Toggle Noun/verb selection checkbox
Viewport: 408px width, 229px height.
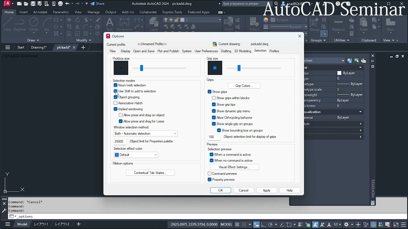(x=115, y=85)
